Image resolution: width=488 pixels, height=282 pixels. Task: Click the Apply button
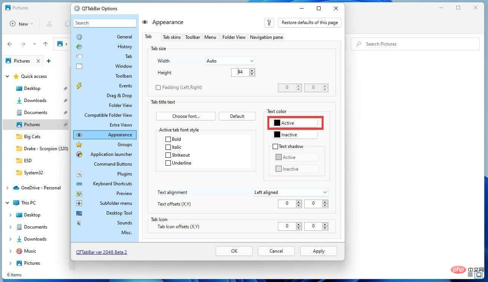(x=319, y=251)
